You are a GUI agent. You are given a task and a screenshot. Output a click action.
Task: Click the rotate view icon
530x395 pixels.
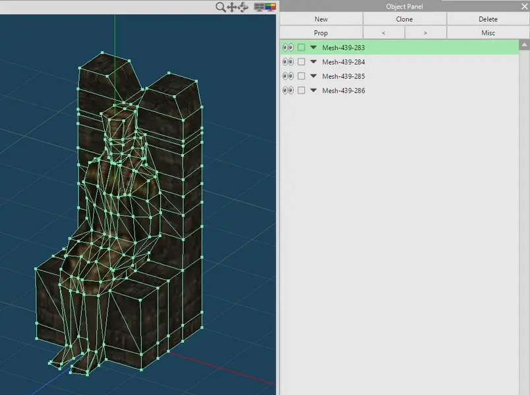tap(243, 7)
